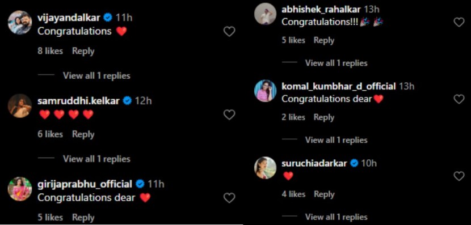This screenshot has width=471, height=225.
Task: Click komal_kumbhar_d_official's avatar
Action: (x=265, y=91)
